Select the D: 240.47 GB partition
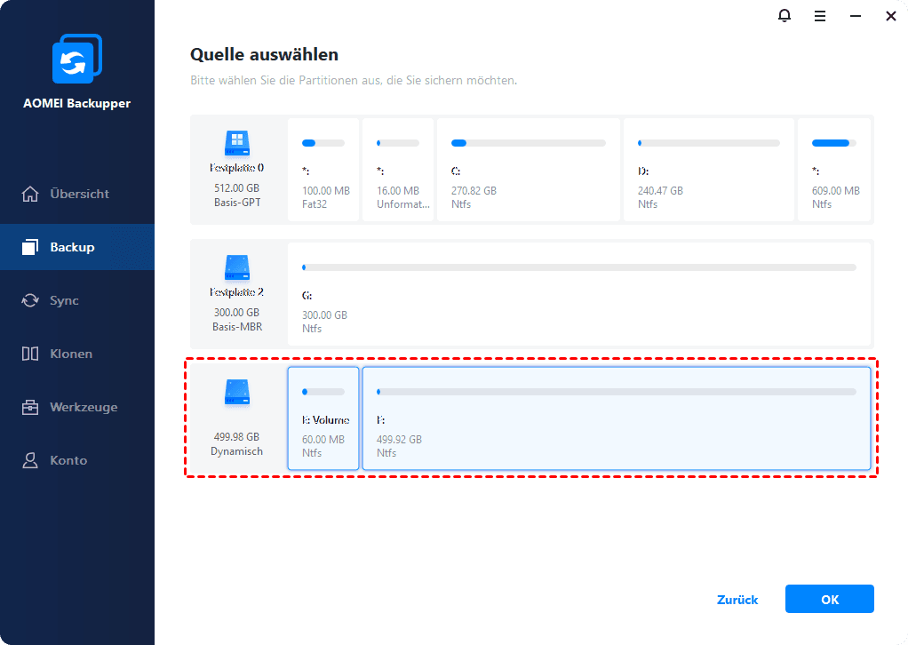908x645 pixels. [x=709, y=170]
